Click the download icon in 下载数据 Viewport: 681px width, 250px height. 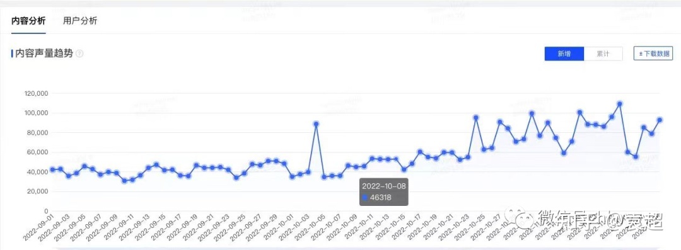[641, 54]
